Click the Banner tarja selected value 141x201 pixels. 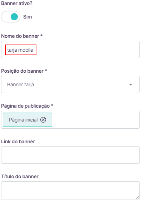[21, 84]
